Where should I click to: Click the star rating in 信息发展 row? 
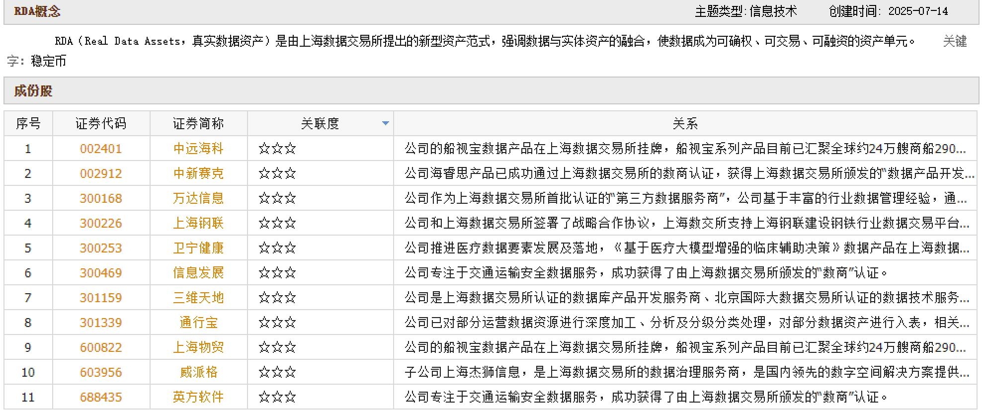(277, 273)
